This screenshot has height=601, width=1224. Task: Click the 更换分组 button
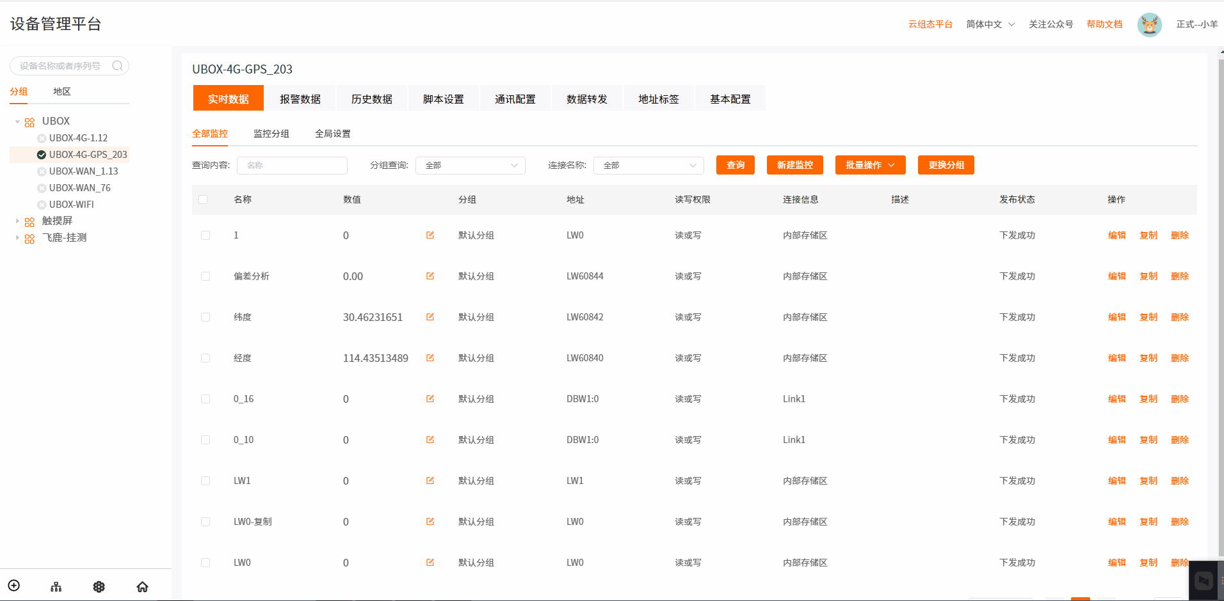pyautogui.click(x=946, y=165)
